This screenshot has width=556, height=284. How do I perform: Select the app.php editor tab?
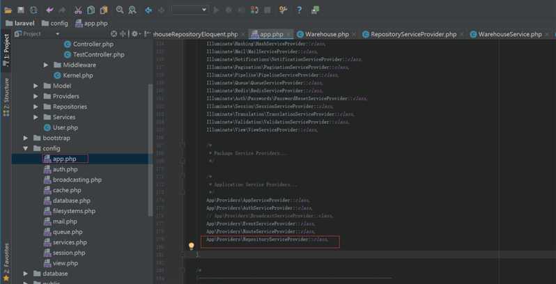(272, 34)
